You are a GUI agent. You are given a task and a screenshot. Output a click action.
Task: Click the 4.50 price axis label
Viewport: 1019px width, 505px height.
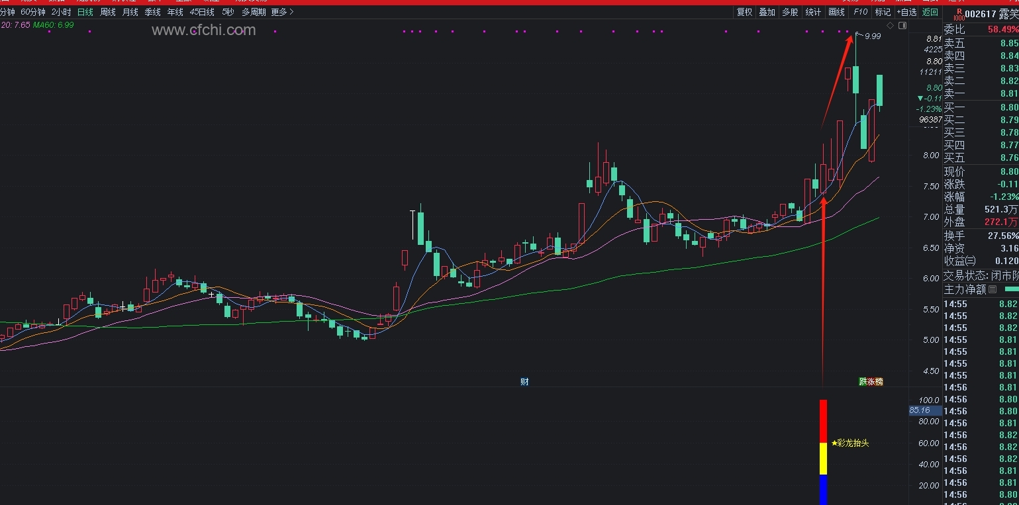tap(931, 371)
